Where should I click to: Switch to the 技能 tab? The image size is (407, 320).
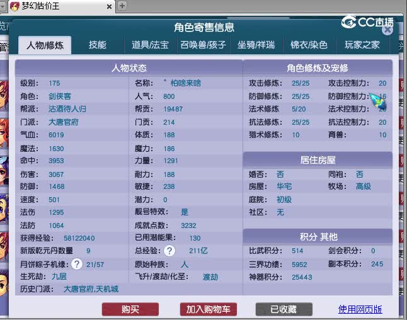coord(97,45)
